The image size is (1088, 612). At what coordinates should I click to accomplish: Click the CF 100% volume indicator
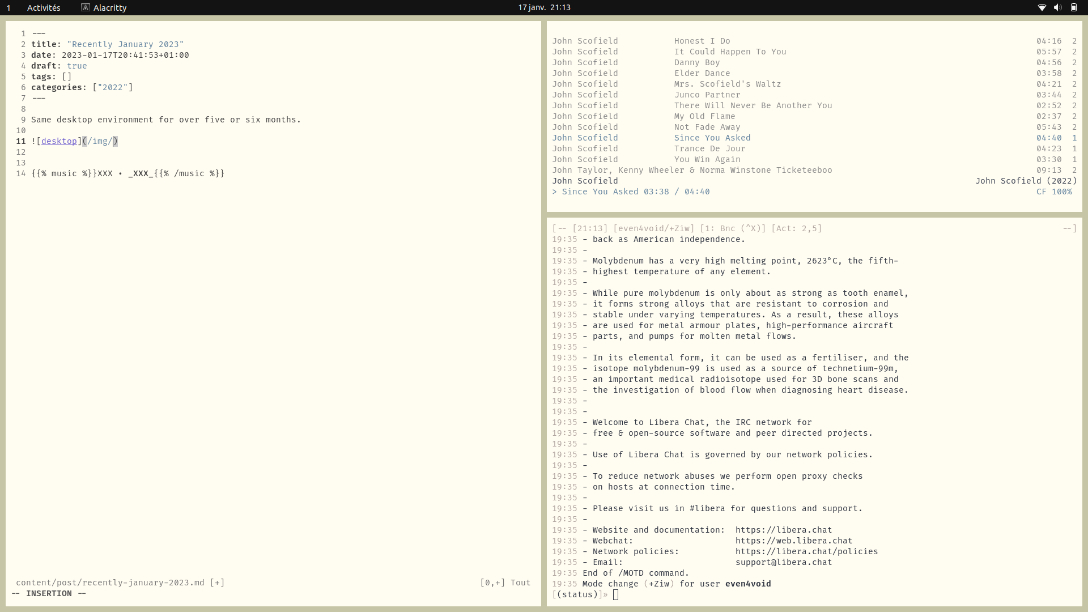[x=1053, y=192]
